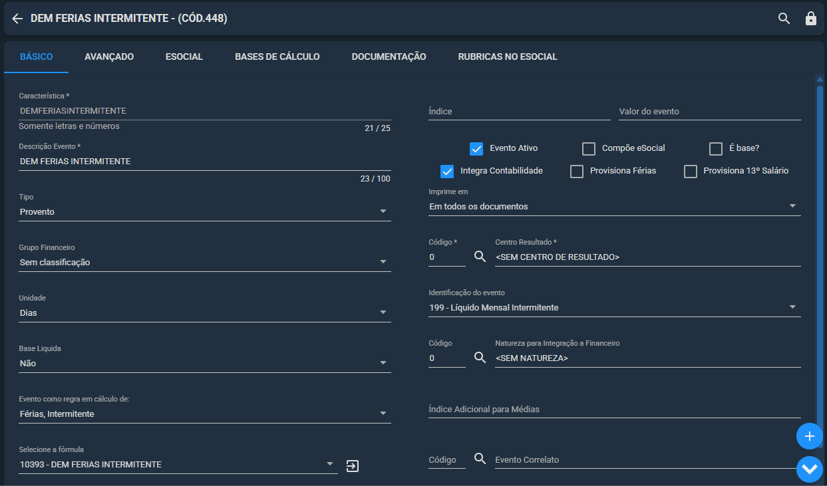Screen dimensions: 827x486
Task: Open Selecione a fórmula dropdown
Action: tap(178, 464)
